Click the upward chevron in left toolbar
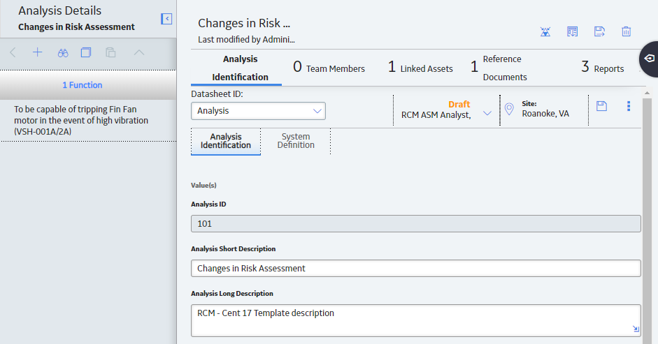The height and width of the screenshot is (344, 658). click(139, 52)
